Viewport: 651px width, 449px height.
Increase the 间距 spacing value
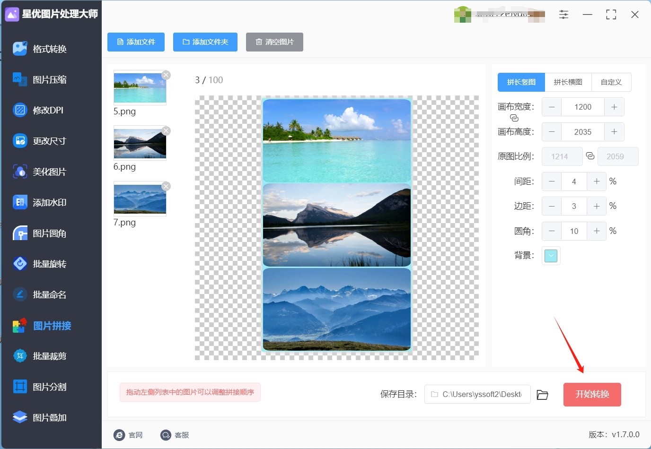597,181
